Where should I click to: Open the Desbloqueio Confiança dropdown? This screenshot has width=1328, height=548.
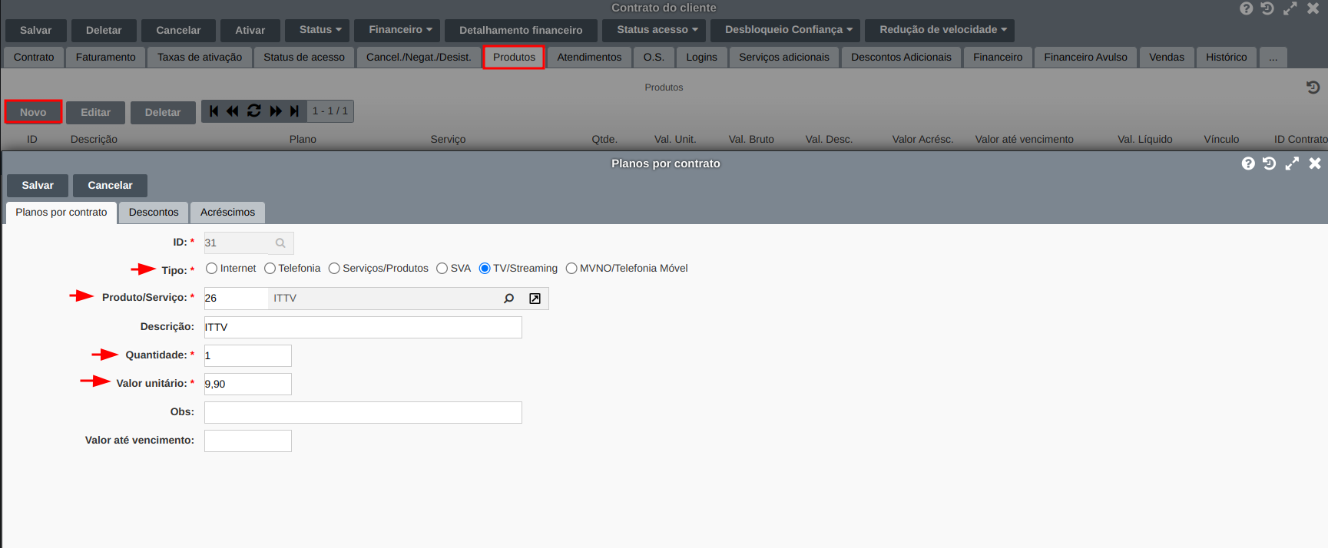pos(788,30)
